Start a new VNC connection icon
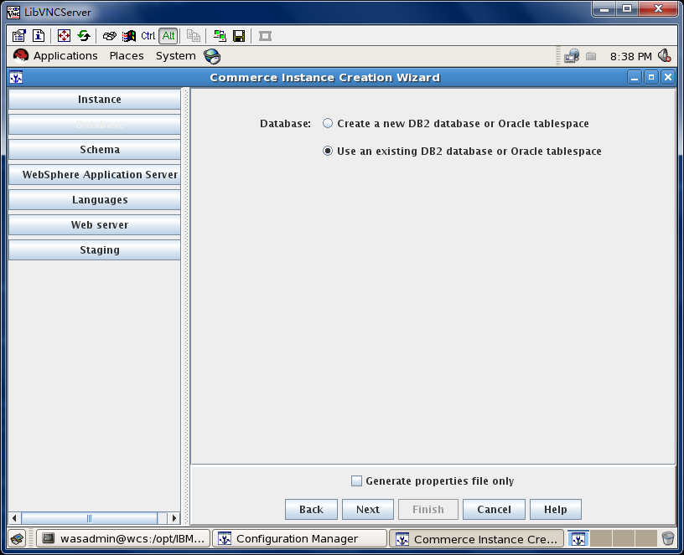684x555 pixels. pyautogui.click(x=220, y=36)
